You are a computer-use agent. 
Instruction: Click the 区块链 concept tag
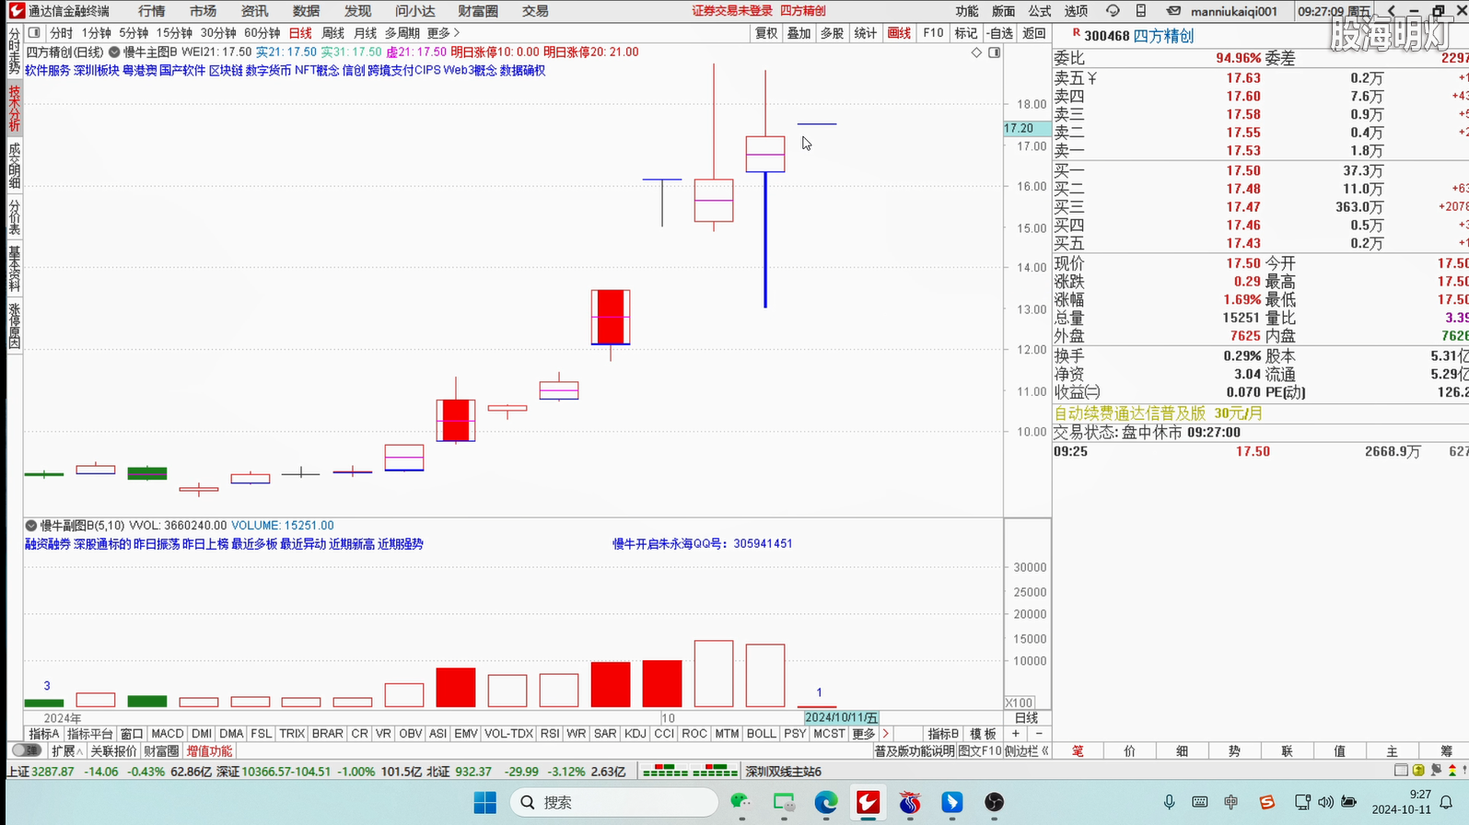point(225,70)
